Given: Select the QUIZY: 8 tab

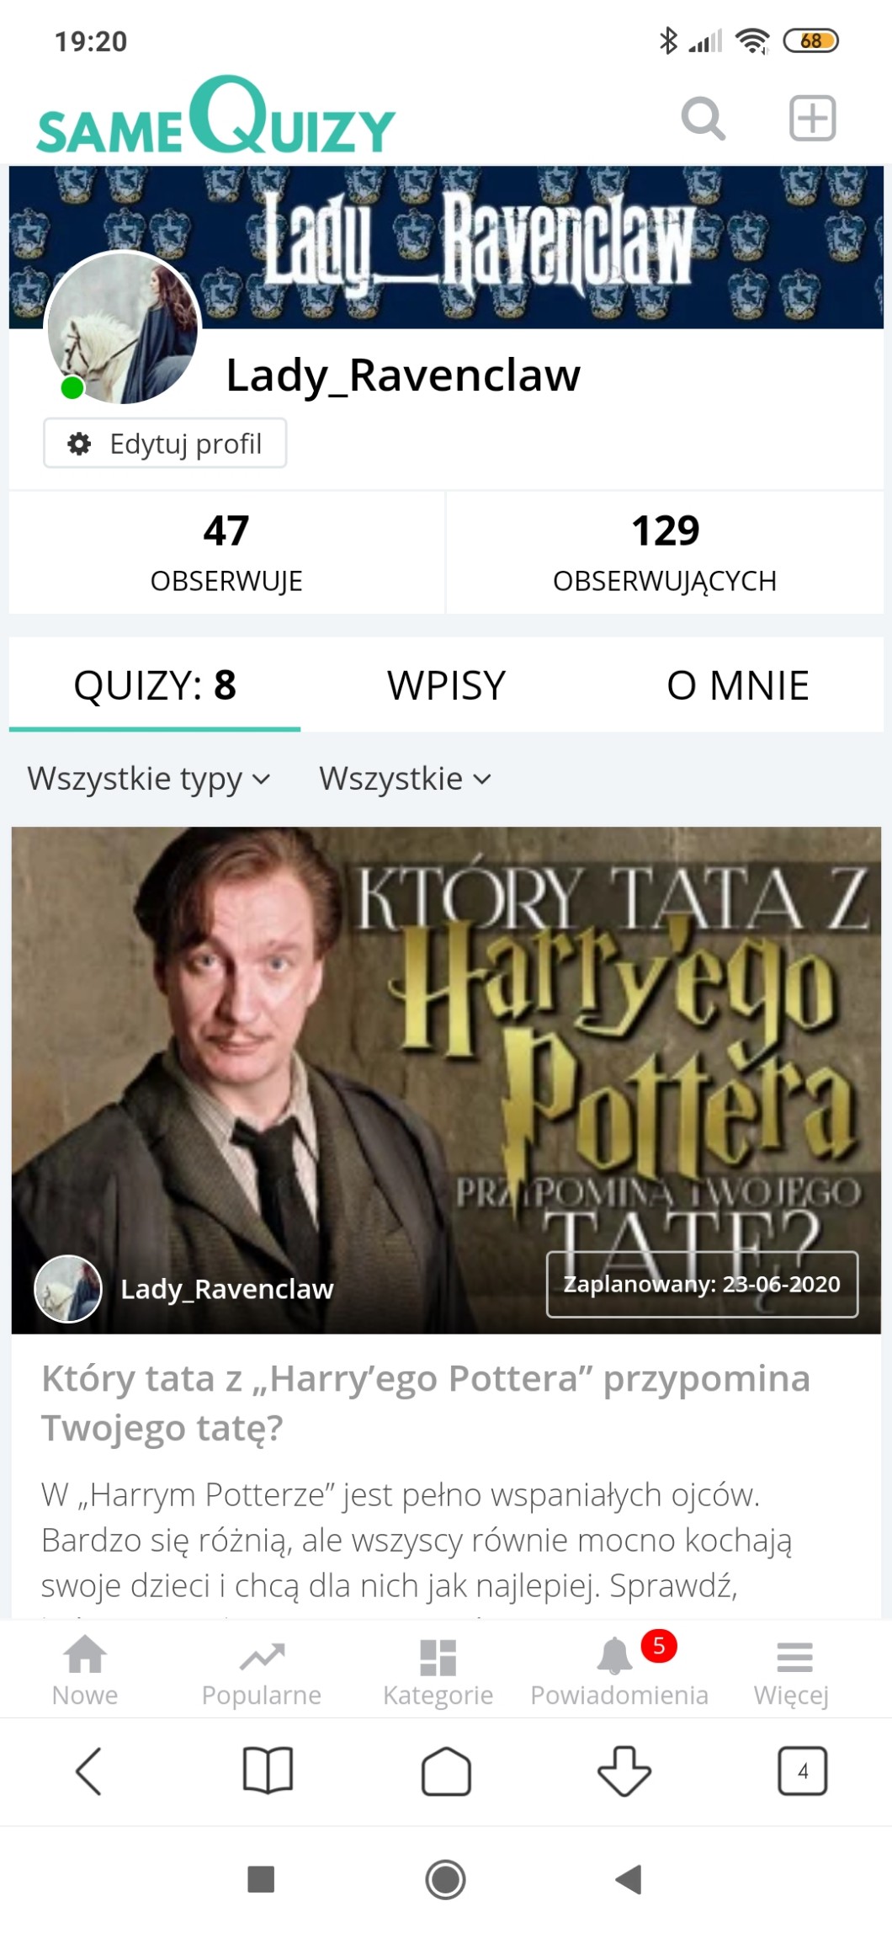Looking at the screenshot, I should (155, 685).
